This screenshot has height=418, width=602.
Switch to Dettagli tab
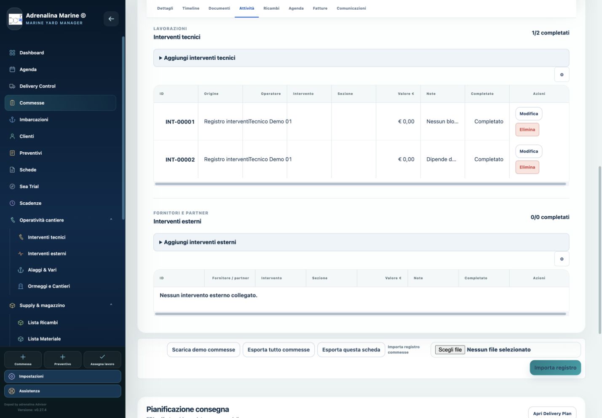[165, 8]
